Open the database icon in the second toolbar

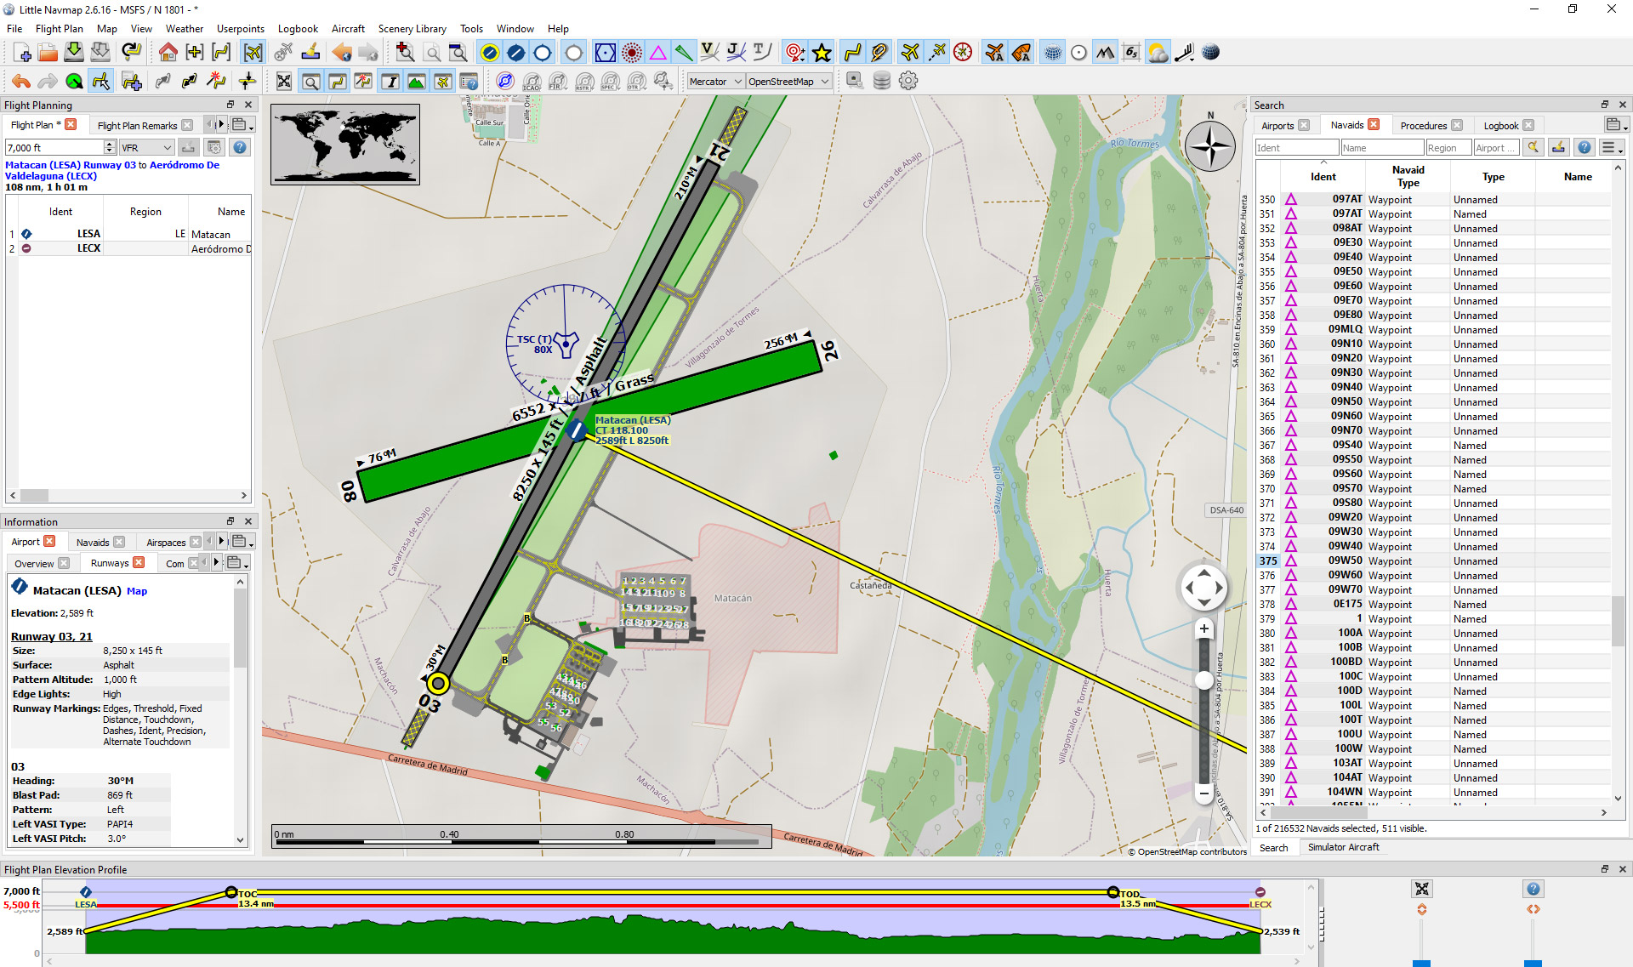click(x=882, y=82)
